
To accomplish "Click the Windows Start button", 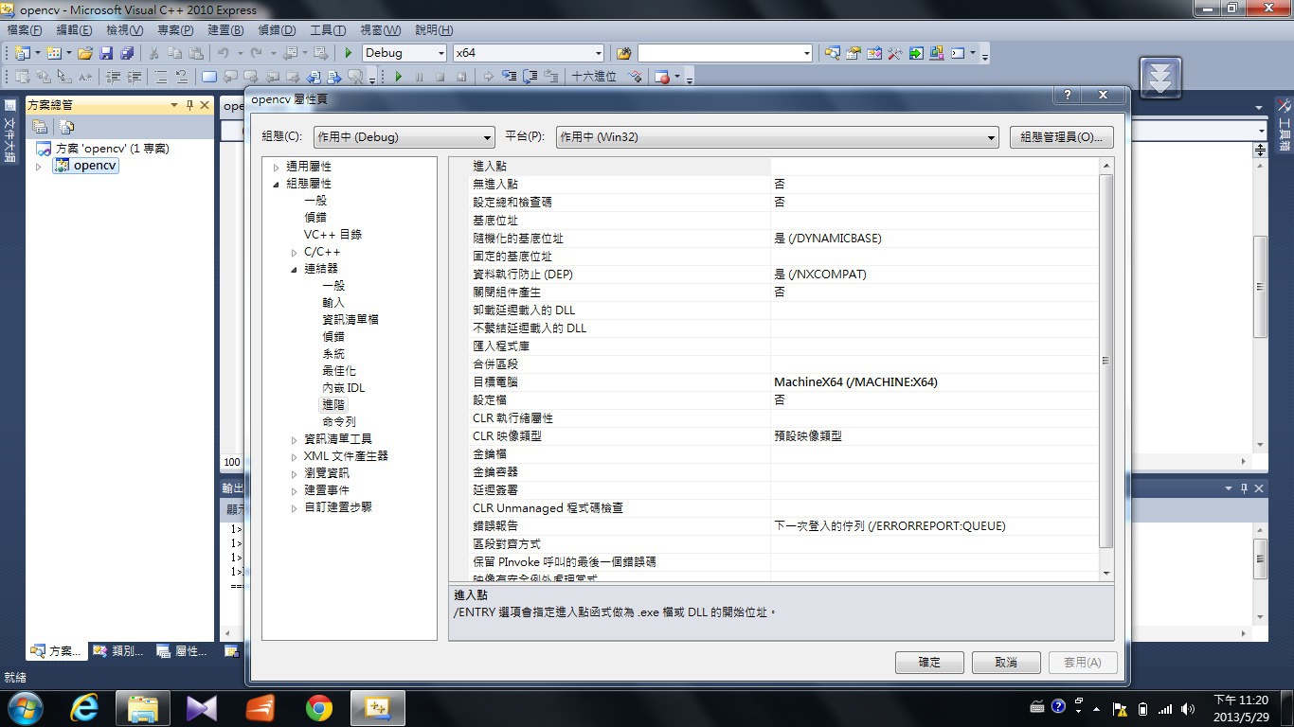I will (x=24, y=708).
